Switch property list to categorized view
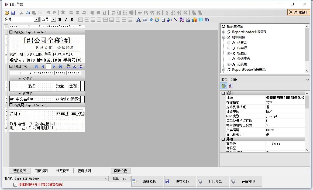 (224, 86)
